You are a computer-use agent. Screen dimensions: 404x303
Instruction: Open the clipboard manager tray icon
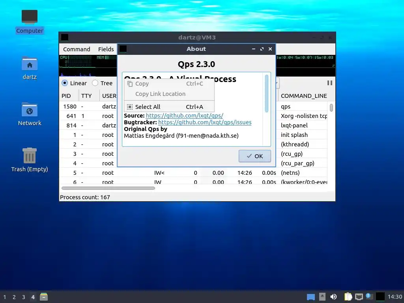(x=348, y=297)
